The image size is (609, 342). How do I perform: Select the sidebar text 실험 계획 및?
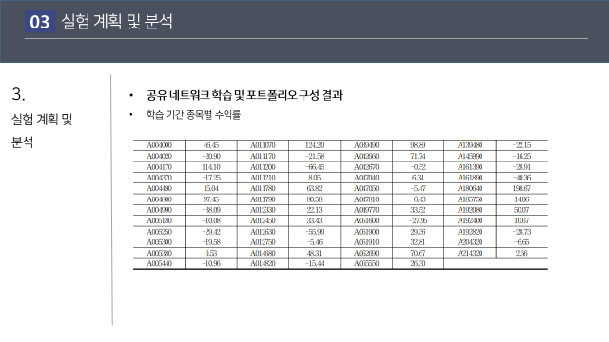pos(42,119)
